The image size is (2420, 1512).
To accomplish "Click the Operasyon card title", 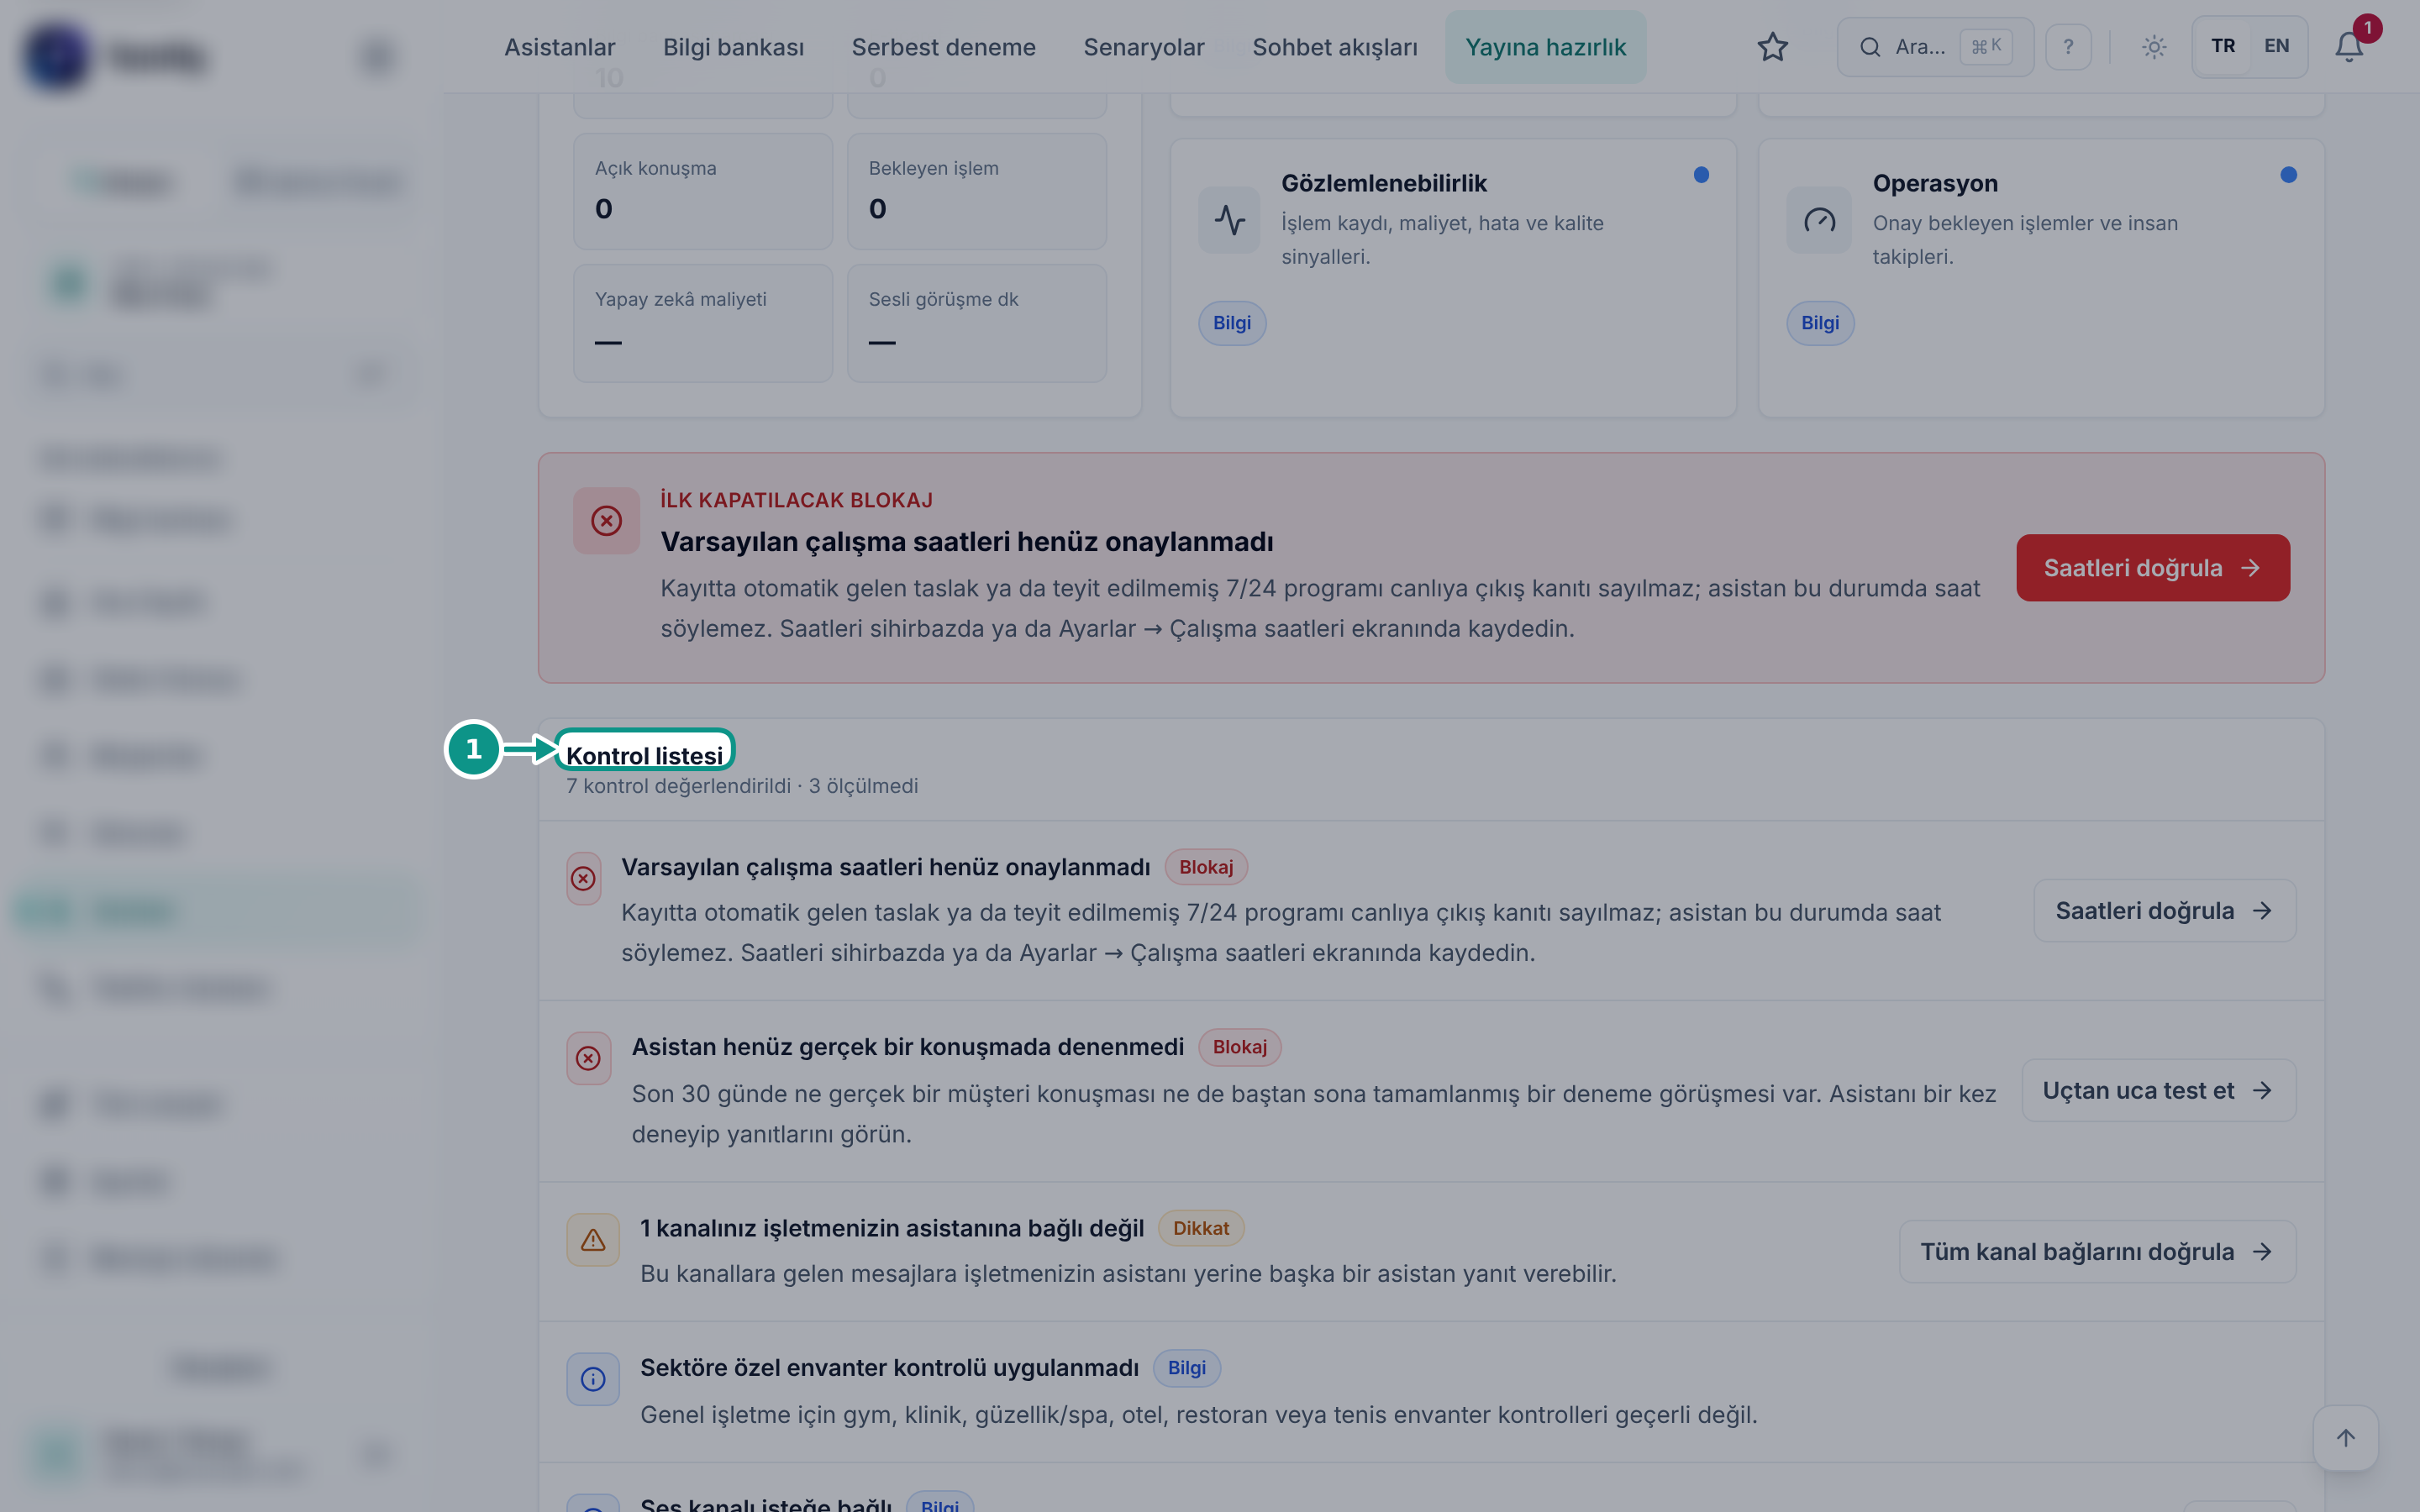I will click(x=1934, y=183).
